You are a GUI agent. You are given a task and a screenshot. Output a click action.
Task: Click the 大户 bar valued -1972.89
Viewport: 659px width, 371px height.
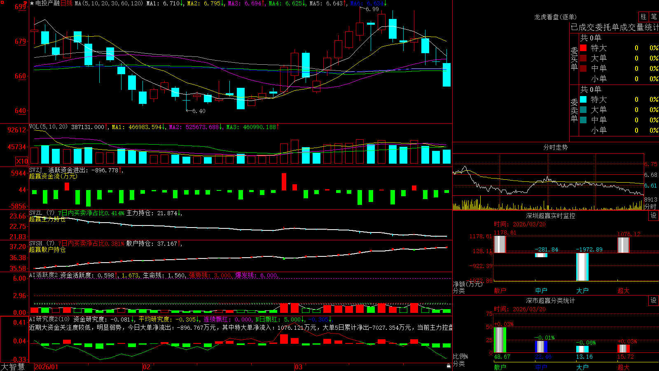click(582, 267)
